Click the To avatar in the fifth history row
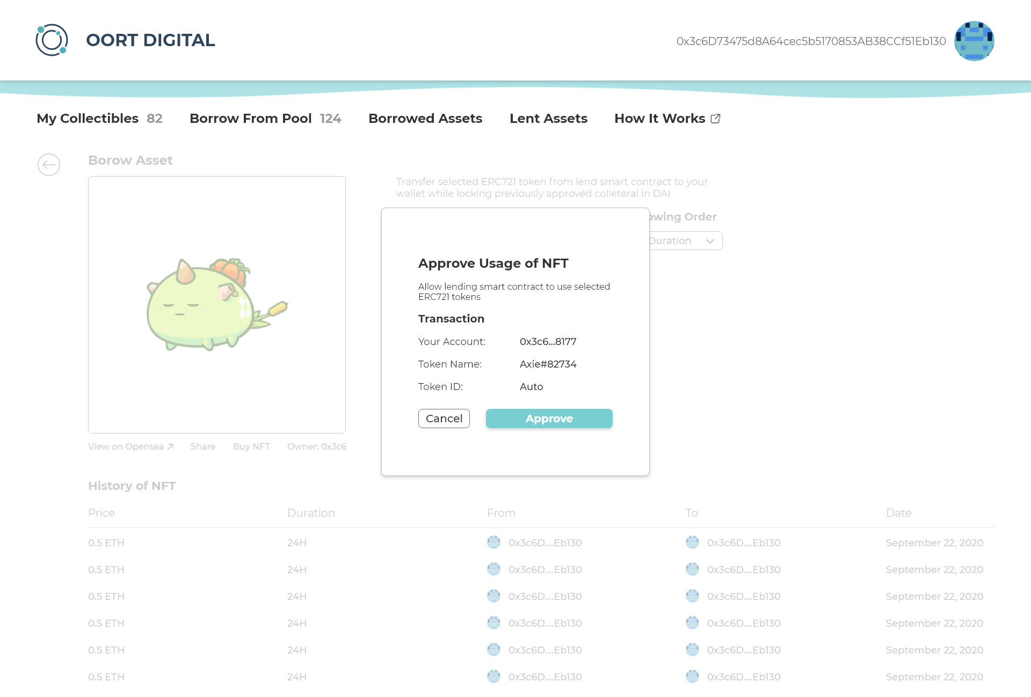1031x697 pixels. click(692, 650)
